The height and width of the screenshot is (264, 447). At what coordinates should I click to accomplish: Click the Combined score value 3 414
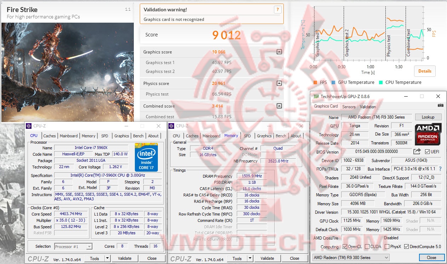click(218, 106)
